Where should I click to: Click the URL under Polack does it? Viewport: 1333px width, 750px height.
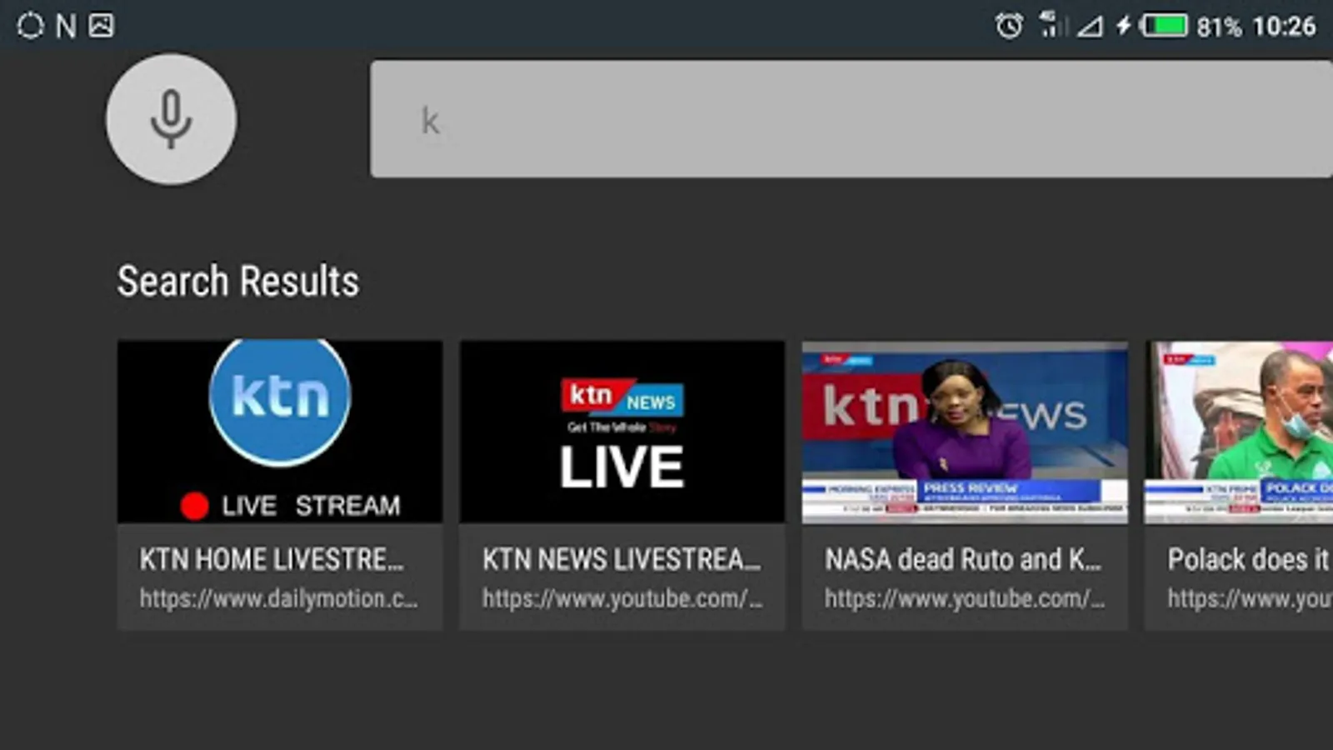pyautogui.click(x=1250, y=598)
